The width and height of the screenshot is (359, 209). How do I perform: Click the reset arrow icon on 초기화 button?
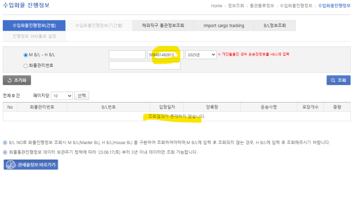[x=8, y=81]
